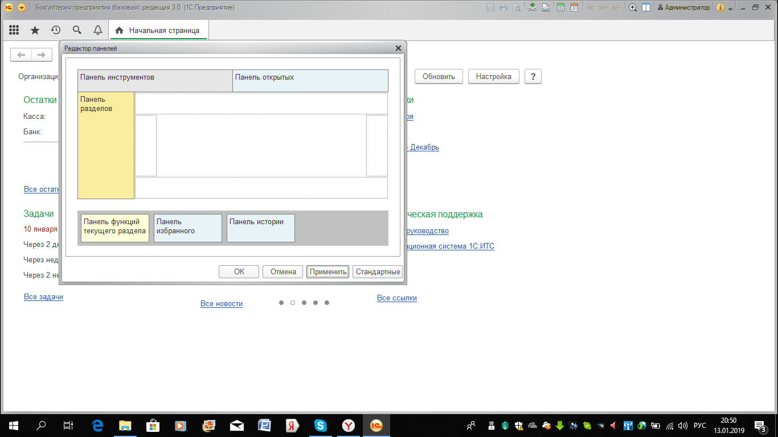Image resolution: width=778 pixels, height=437 pixels.
Task: Open the Все новости link
Action: click(x=221, y=304)
